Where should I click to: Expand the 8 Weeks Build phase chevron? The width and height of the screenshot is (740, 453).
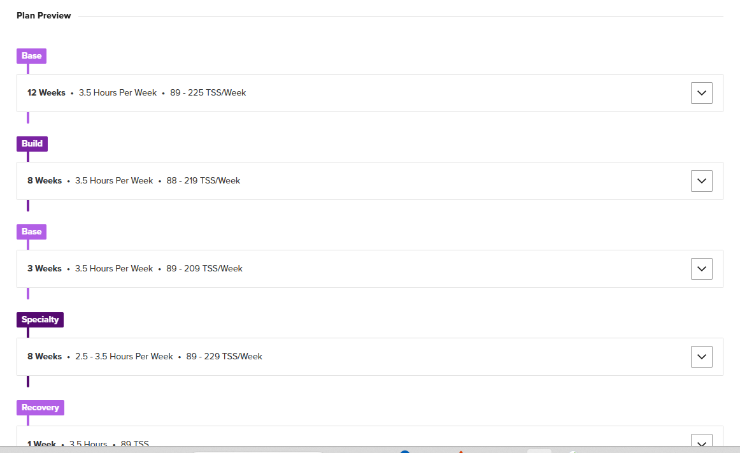click(x=701, y=181)
